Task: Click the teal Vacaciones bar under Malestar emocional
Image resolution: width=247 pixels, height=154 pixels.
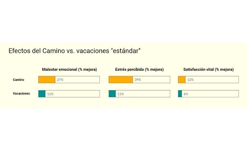Action: click(42, 94)
